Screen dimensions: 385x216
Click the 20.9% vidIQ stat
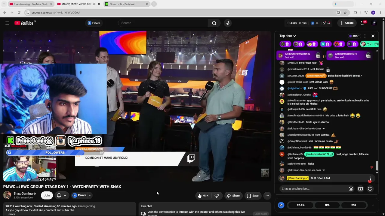pyautogui.click(x=301, y=205)
